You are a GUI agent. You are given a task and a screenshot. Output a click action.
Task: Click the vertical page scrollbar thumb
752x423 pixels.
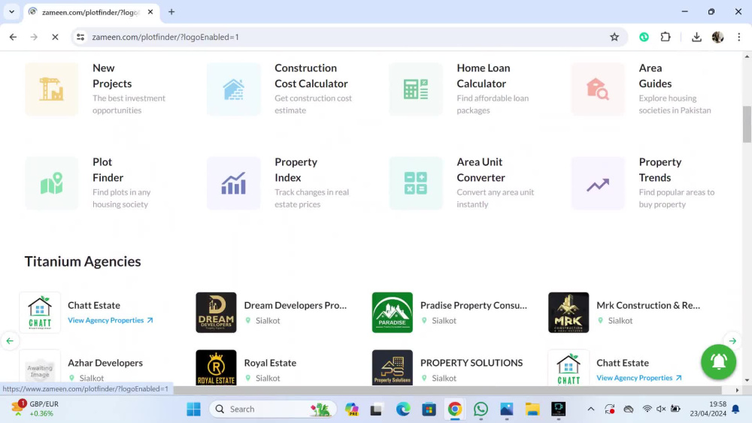click(747, 124)
